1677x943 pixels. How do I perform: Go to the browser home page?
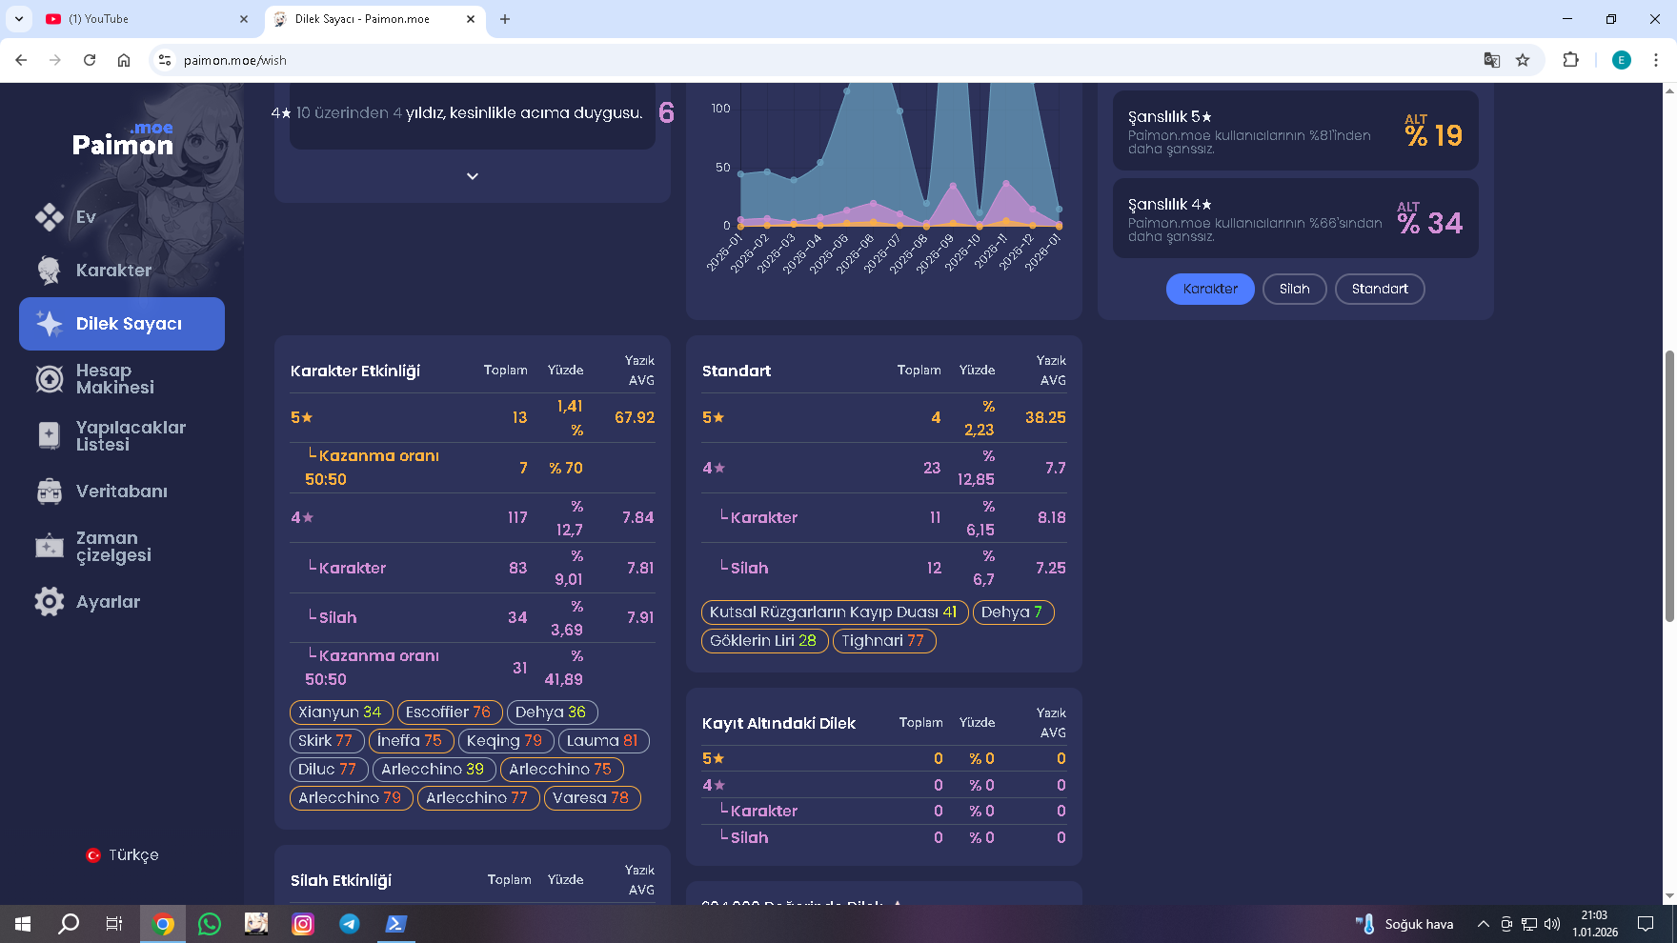click(x=124, y=60)
